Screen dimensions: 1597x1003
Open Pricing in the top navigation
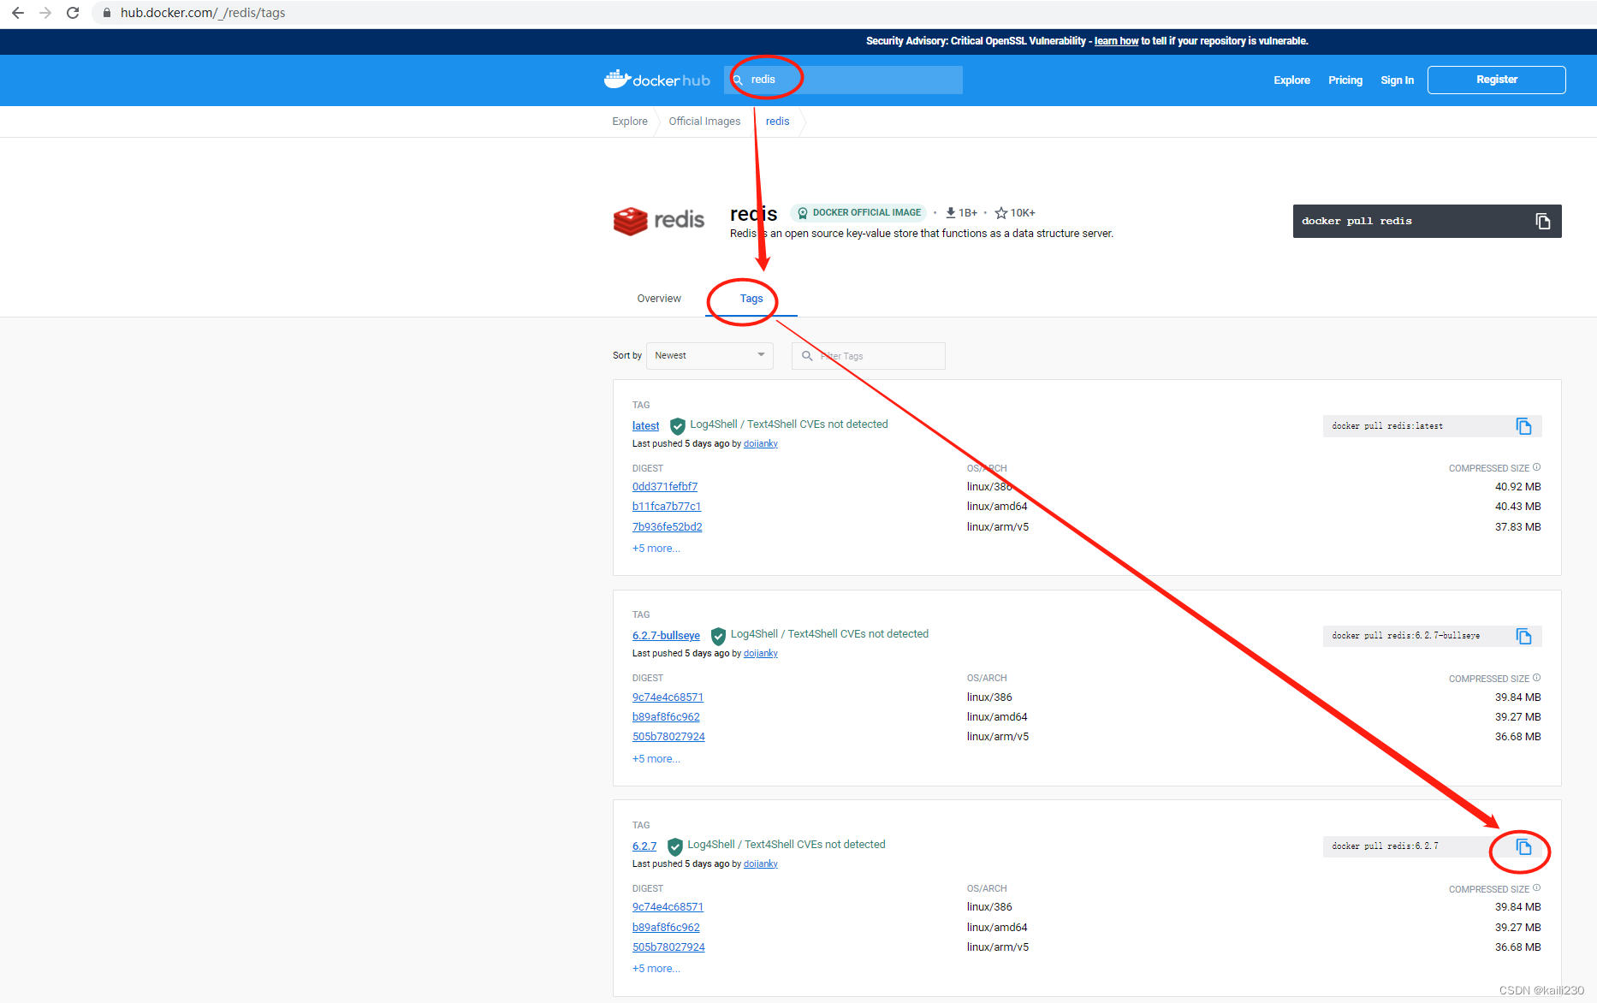coord(1345,80)
